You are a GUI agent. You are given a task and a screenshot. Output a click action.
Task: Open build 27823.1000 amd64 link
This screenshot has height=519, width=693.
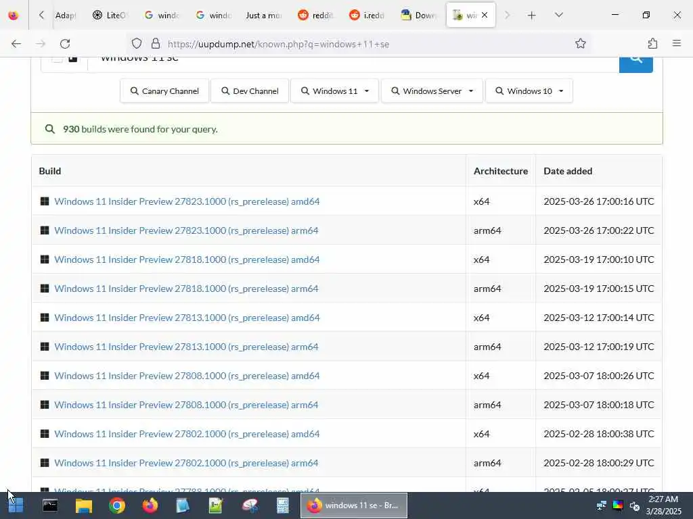(187, 201)
